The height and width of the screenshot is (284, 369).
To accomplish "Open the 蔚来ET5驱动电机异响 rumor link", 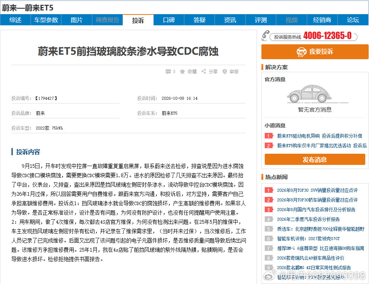I will 319,136.
